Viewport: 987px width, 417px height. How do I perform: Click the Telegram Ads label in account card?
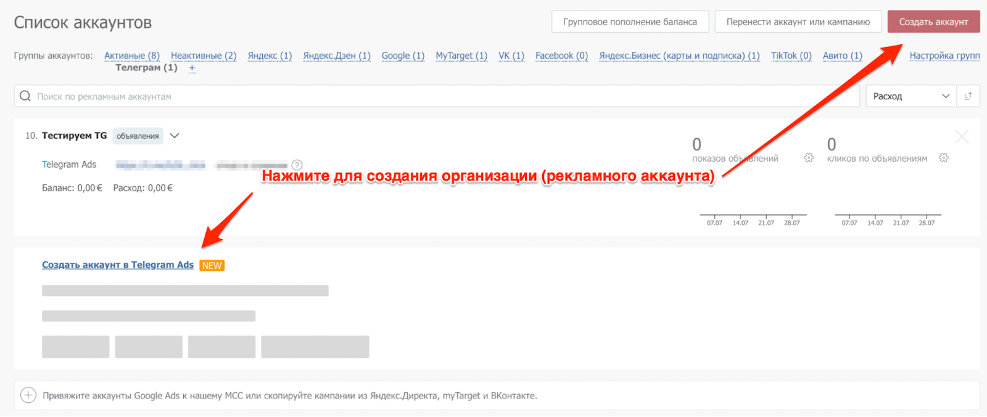[69, 164]
